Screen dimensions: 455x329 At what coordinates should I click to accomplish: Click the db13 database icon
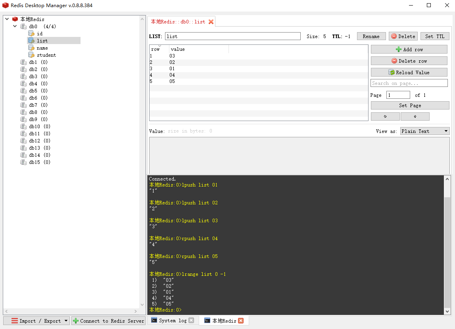(x=23, y=148)
